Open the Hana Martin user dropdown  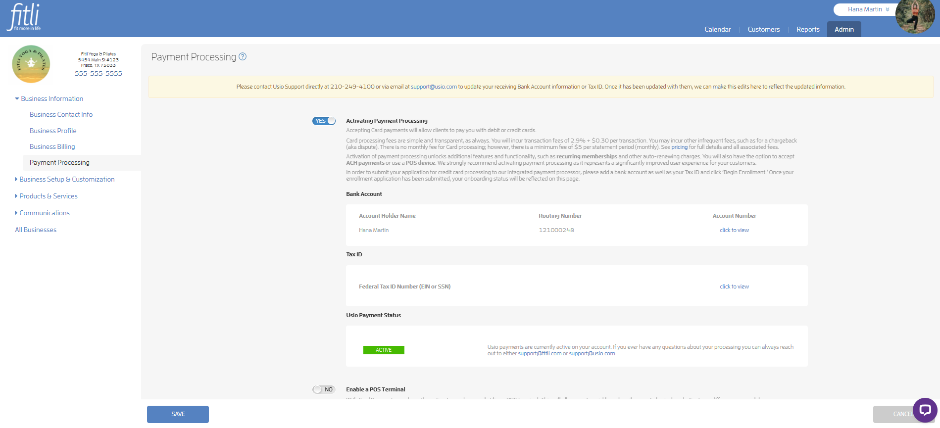tap(868, 9)
